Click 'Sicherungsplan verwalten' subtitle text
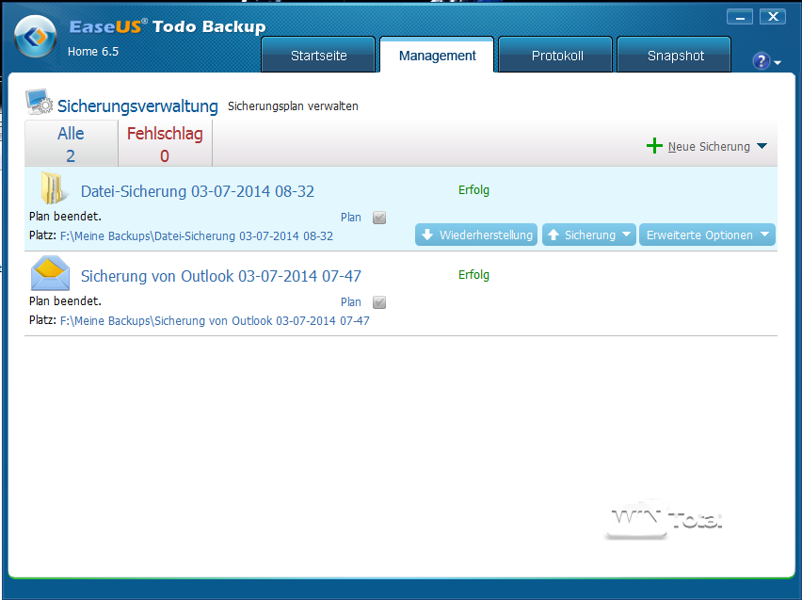The width and height of the screenshot is (802, 600). coord(293,106)
